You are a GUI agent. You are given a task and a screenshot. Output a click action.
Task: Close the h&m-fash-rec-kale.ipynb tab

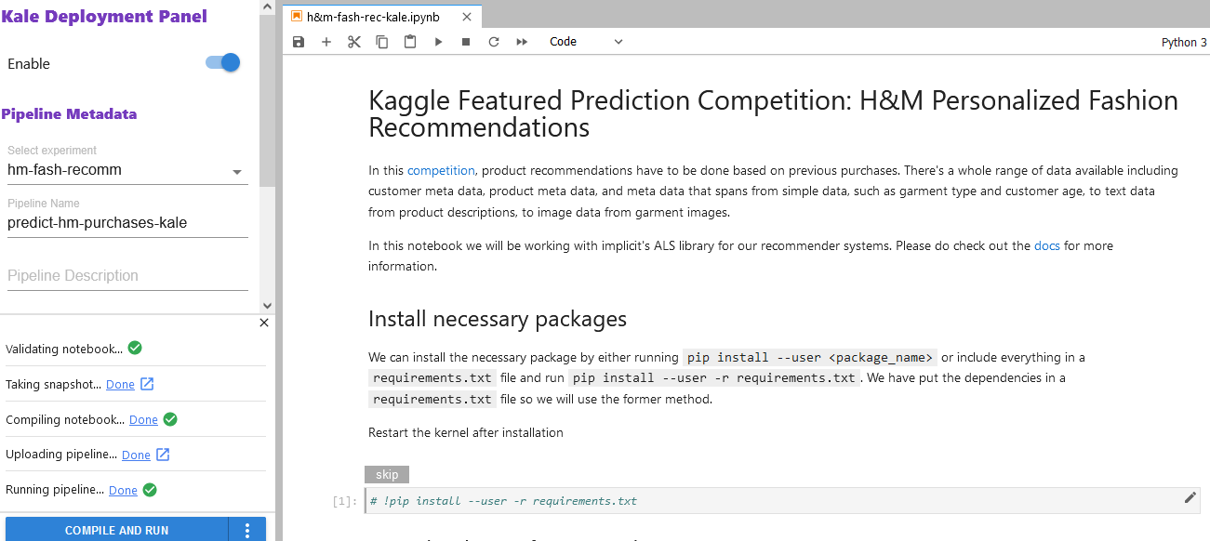click(x=467, y=17)
